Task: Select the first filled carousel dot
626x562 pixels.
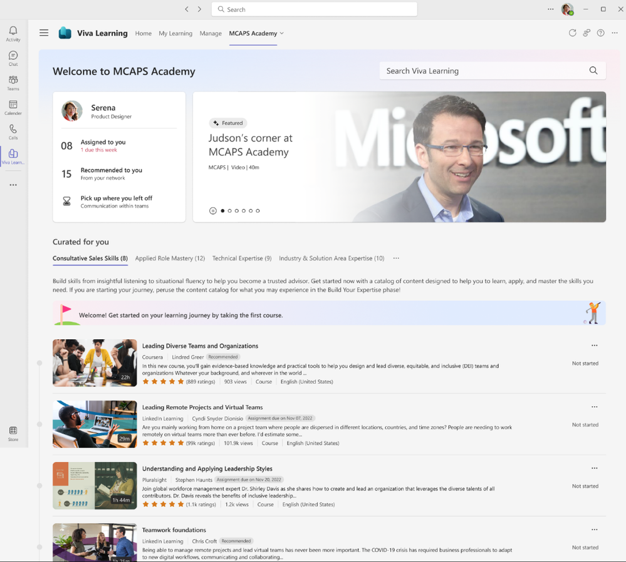Action: pos(222,211)
